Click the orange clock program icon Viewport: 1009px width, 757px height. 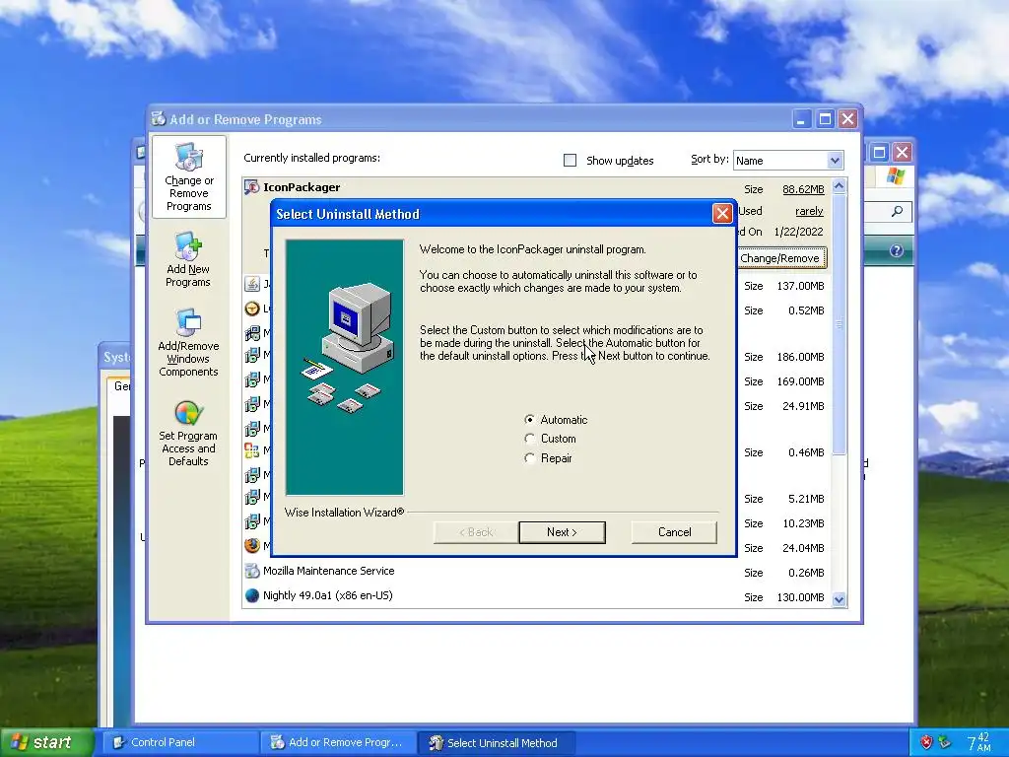tap(252, 309)
